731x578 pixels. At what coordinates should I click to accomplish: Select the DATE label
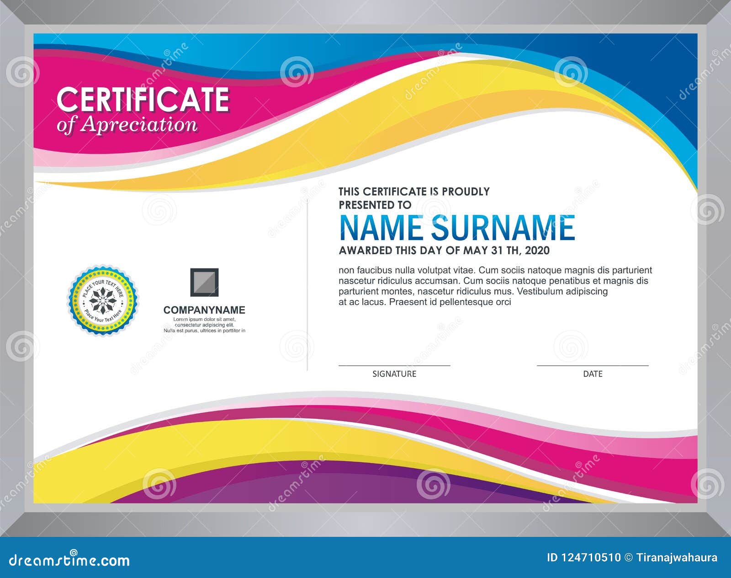coord(592,374)
